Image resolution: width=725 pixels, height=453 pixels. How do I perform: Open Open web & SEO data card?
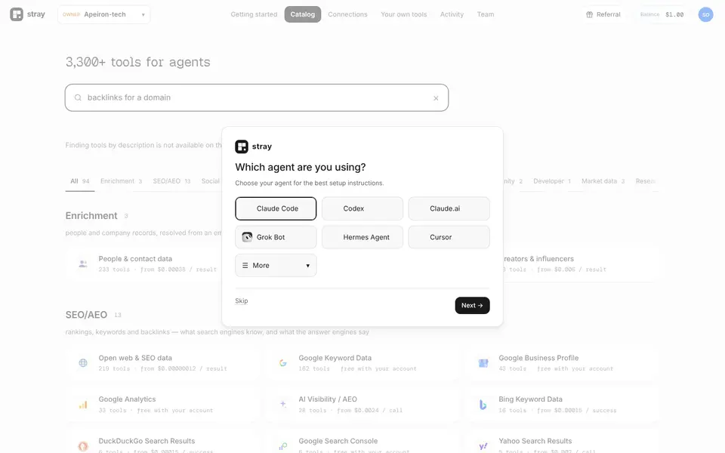click(162, 363)
